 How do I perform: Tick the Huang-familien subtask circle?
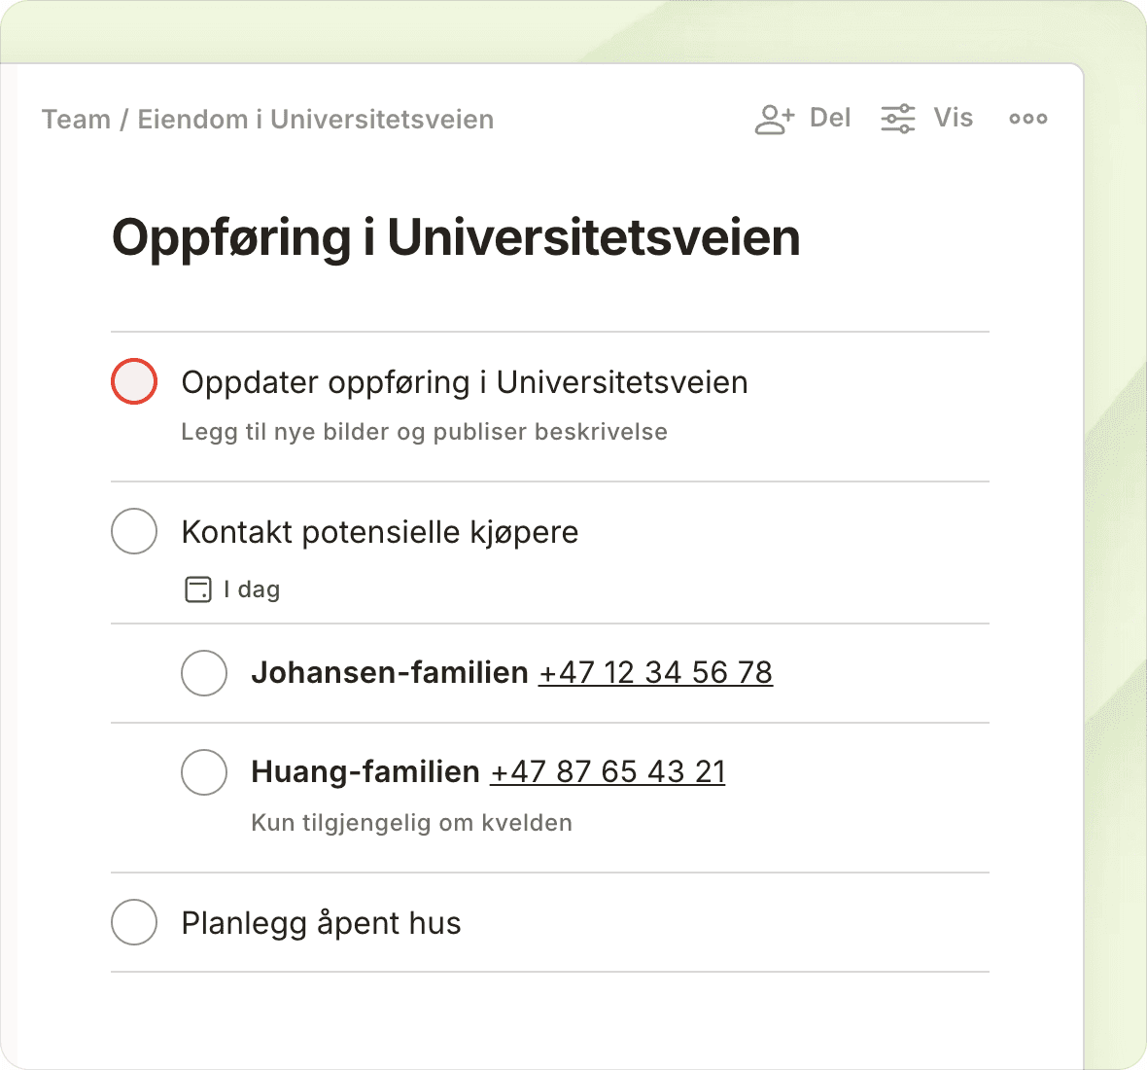204,772
